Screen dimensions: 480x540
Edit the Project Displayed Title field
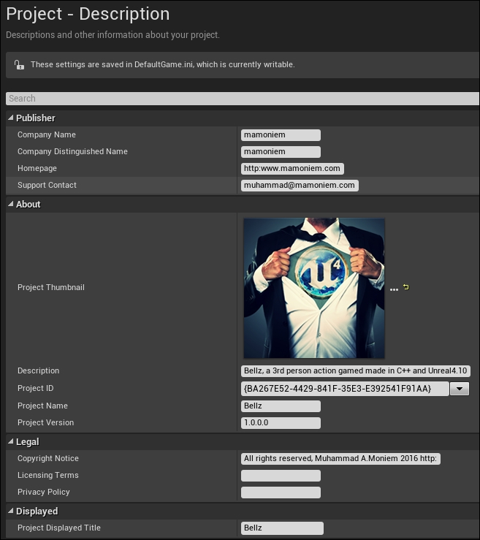282,528
